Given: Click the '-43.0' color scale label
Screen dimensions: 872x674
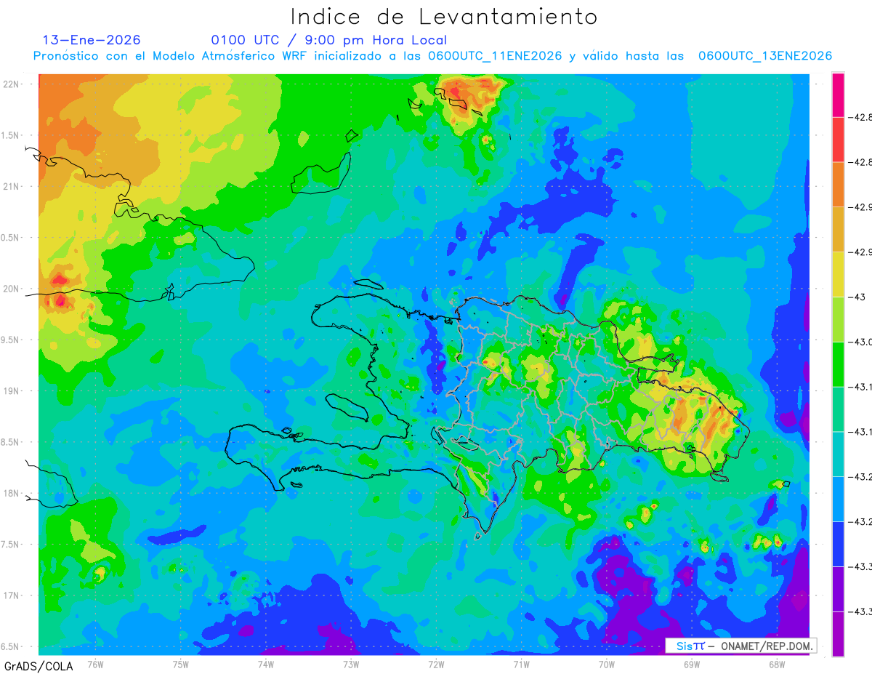Looking at the screenshot, I should point(862,342).
